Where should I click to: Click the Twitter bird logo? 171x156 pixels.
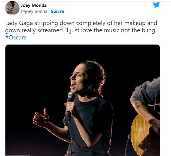pos(156,5)
